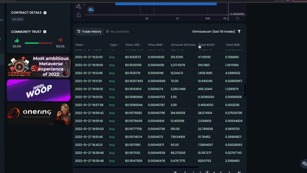Click the 28 date label on chart axis
This screenshot has height=173, width=307.
point(147,18)
